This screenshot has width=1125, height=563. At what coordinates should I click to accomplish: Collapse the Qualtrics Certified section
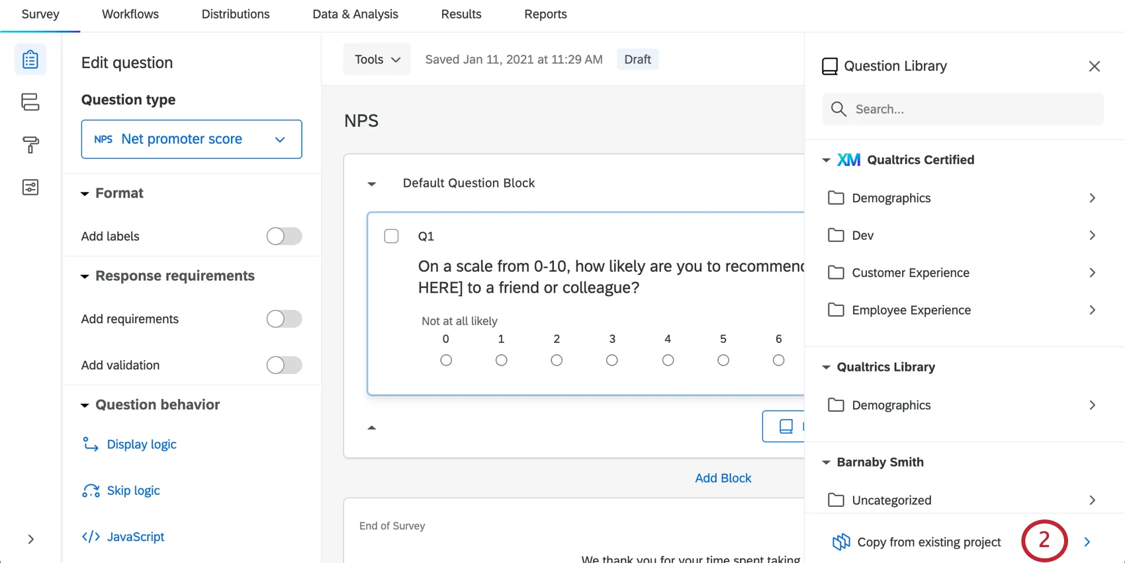coord(826,160)
